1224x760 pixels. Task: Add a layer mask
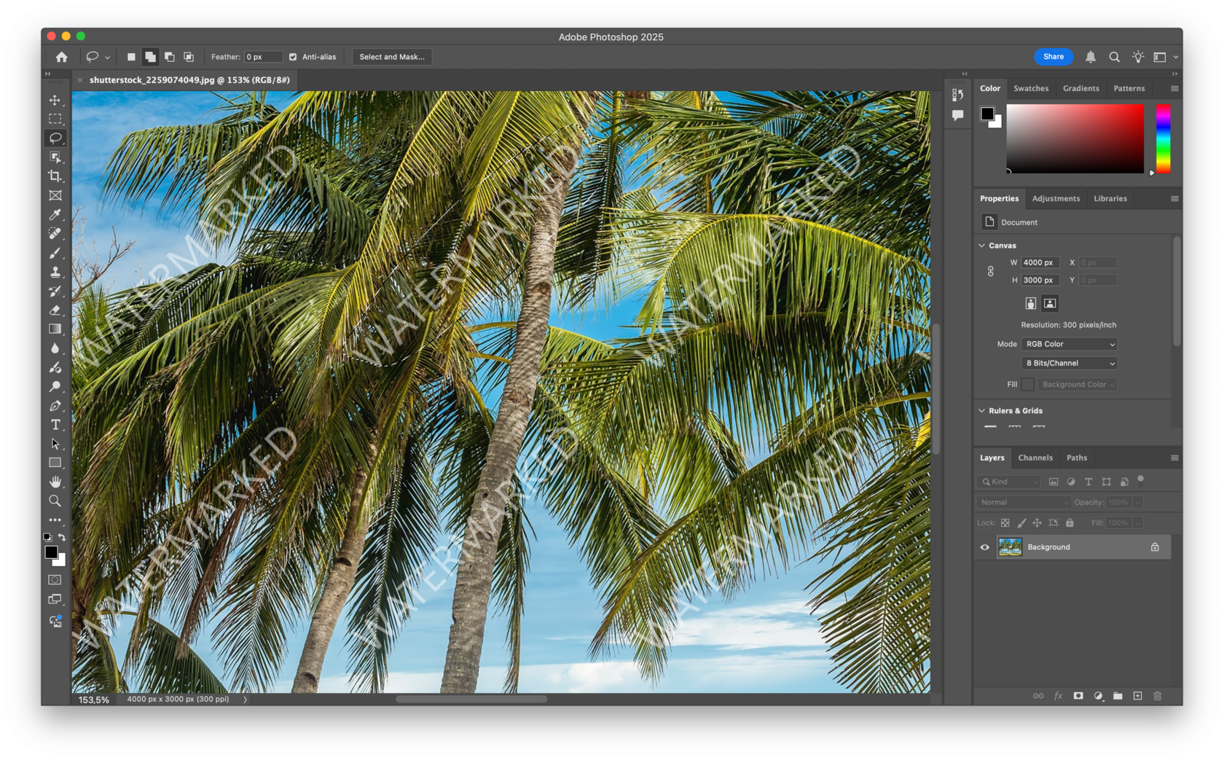point(1078,696)
